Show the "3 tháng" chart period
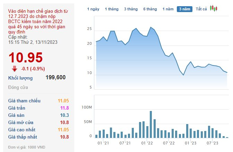The width and height of the screenshot is (233, 152). click(131, 9)
